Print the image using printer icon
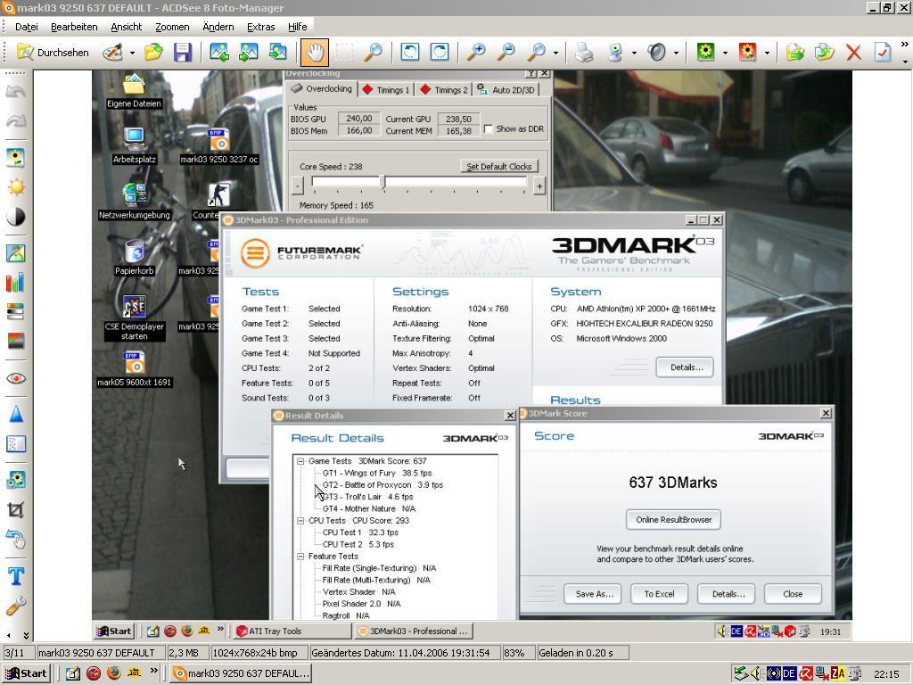Viewport: 913px width, 685px height. [584, 53]
